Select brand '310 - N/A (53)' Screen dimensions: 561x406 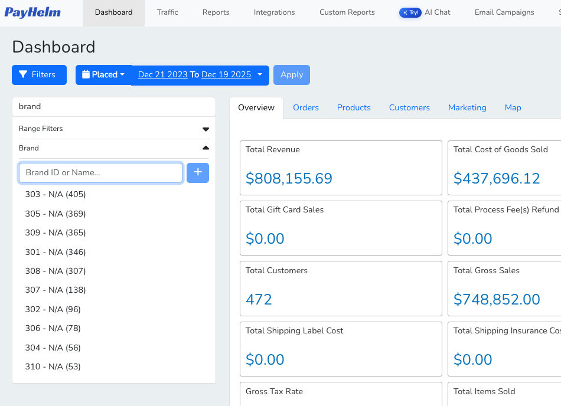click(x=53, y=366)
